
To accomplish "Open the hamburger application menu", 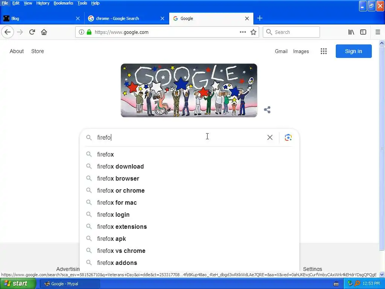I will coord(377,32).
